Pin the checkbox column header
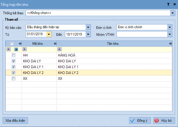The image size is (178, 127). pos(20,43)
